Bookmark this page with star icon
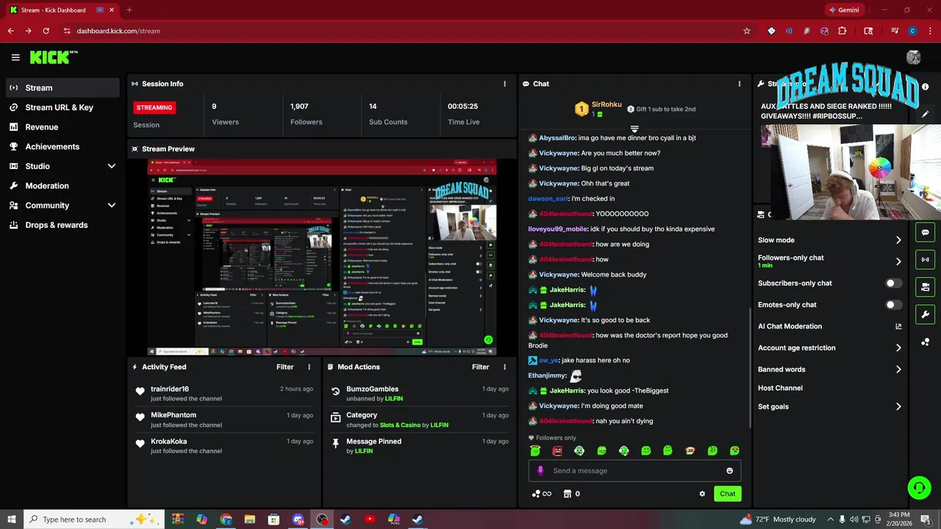This screenshot has width=941, height=529. coord(747,31)
